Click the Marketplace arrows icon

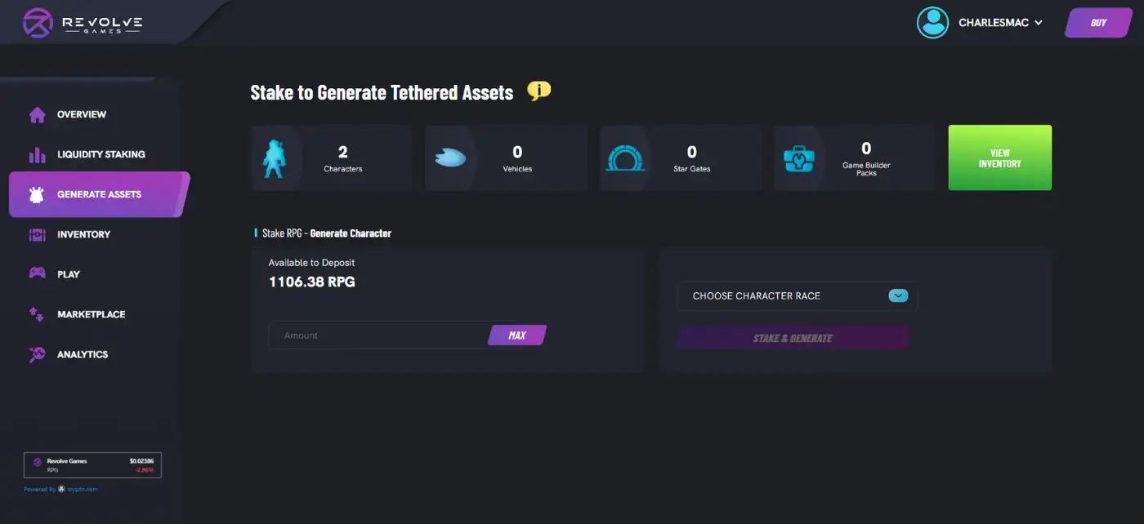pyautogui.click(x=37, y=314)
